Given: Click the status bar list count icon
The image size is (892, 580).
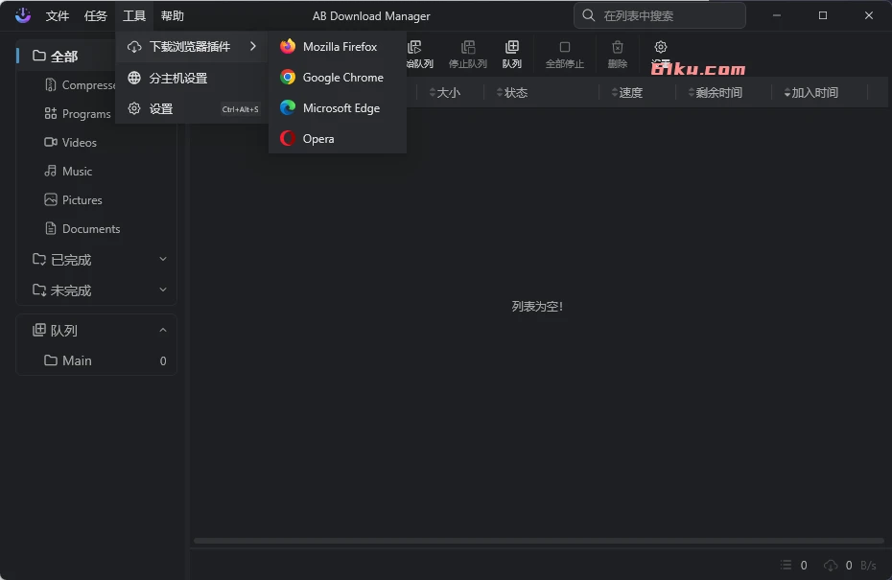Looking at the screenshot, I should (786, 565).
